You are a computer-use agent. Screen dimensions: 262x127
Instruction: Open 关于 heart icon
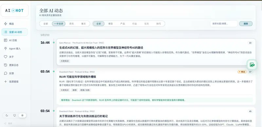(x=6, y=57)
